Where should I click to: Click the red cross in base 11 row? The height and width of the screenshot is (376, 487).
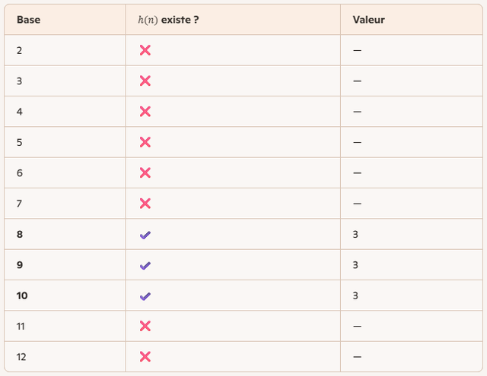pos(145,326)
